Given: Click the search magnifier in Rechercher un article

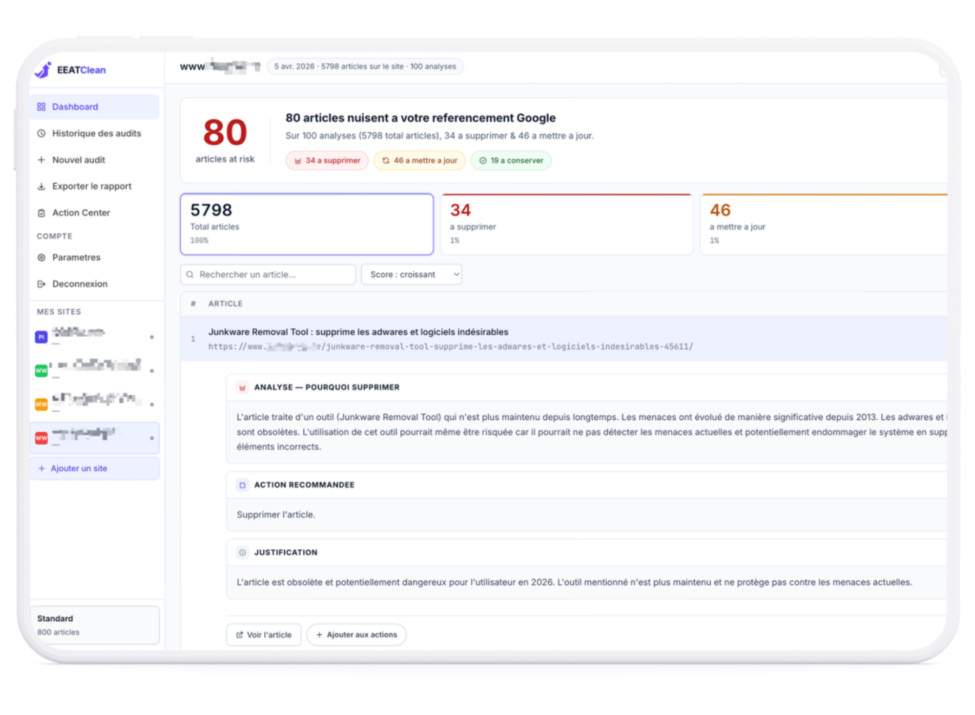Looking at the screenshot, I should tap(190, 275).
